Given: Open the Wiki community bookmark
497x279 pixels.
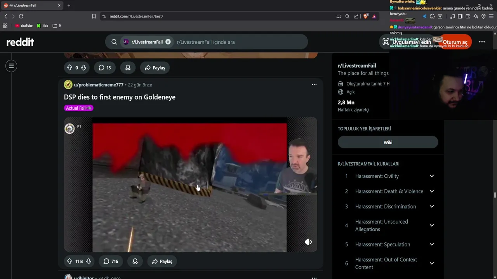Looking at the screenshot, I should pos(388,142).
